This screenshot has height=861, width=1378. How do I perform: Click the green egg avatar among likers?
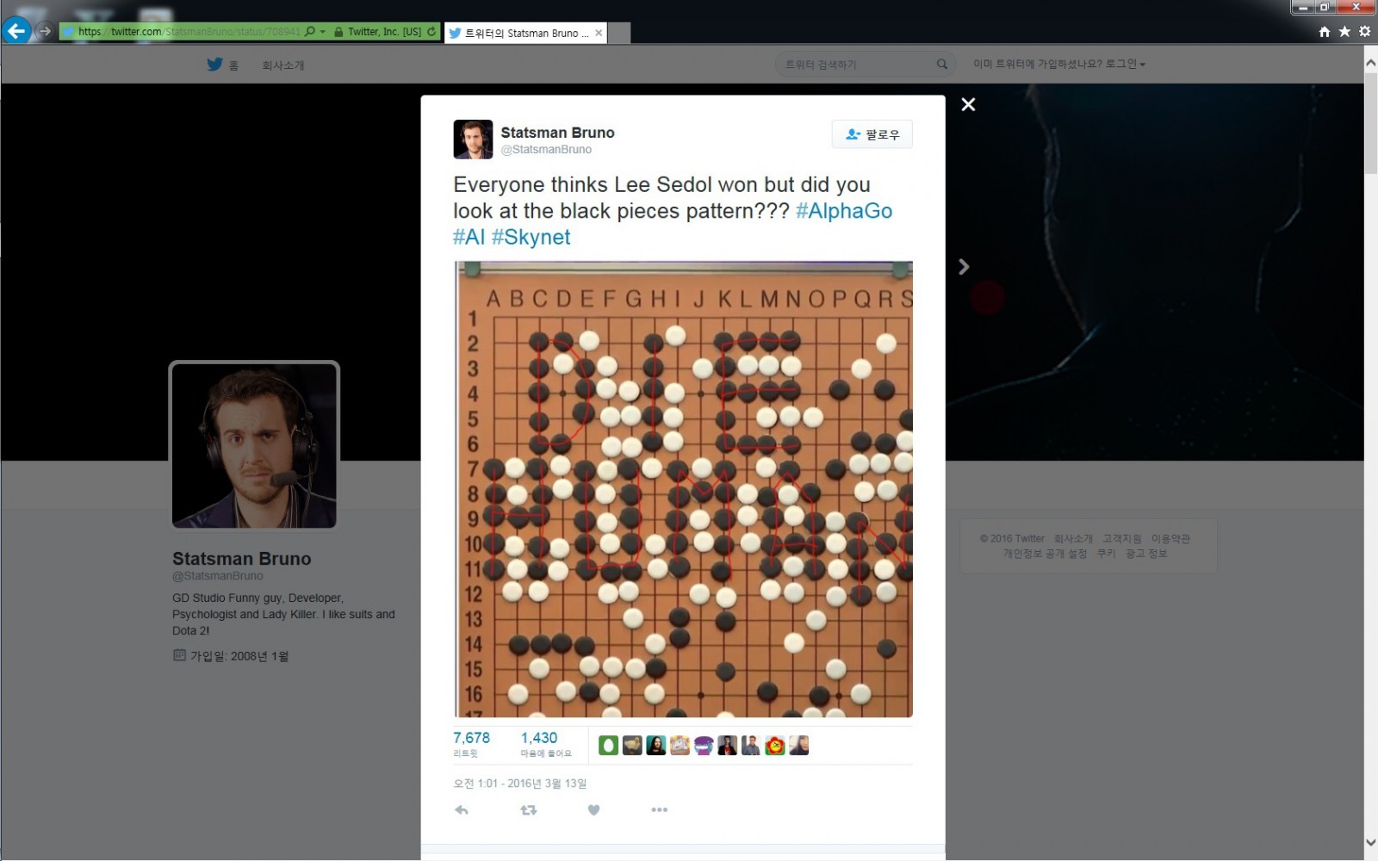pyautogui.click(x=608, y=746)
